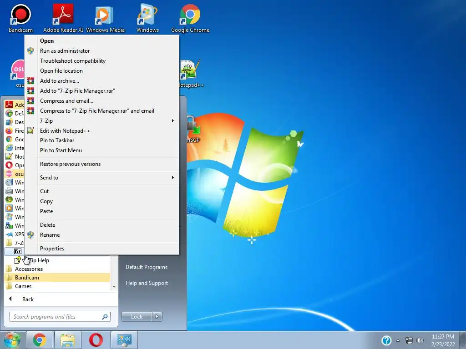Choose Open file location

pos(101,70)
